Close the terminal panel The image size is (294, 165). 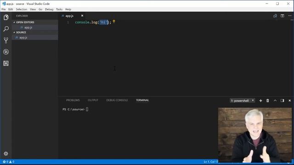click(x=290, y=101)
